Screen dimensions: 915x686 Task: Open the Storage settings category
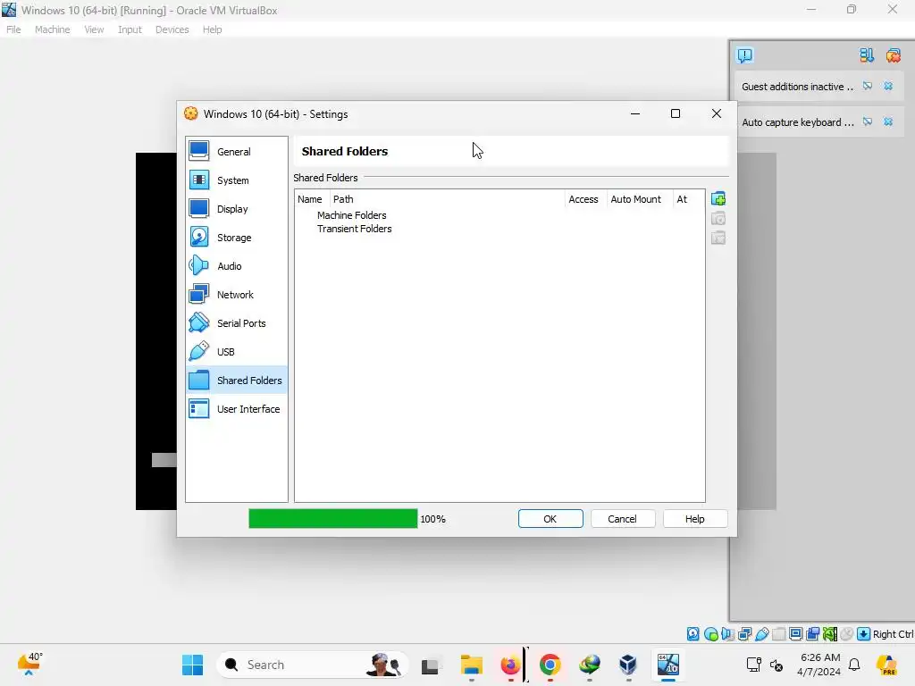click(x=236, y=238)
